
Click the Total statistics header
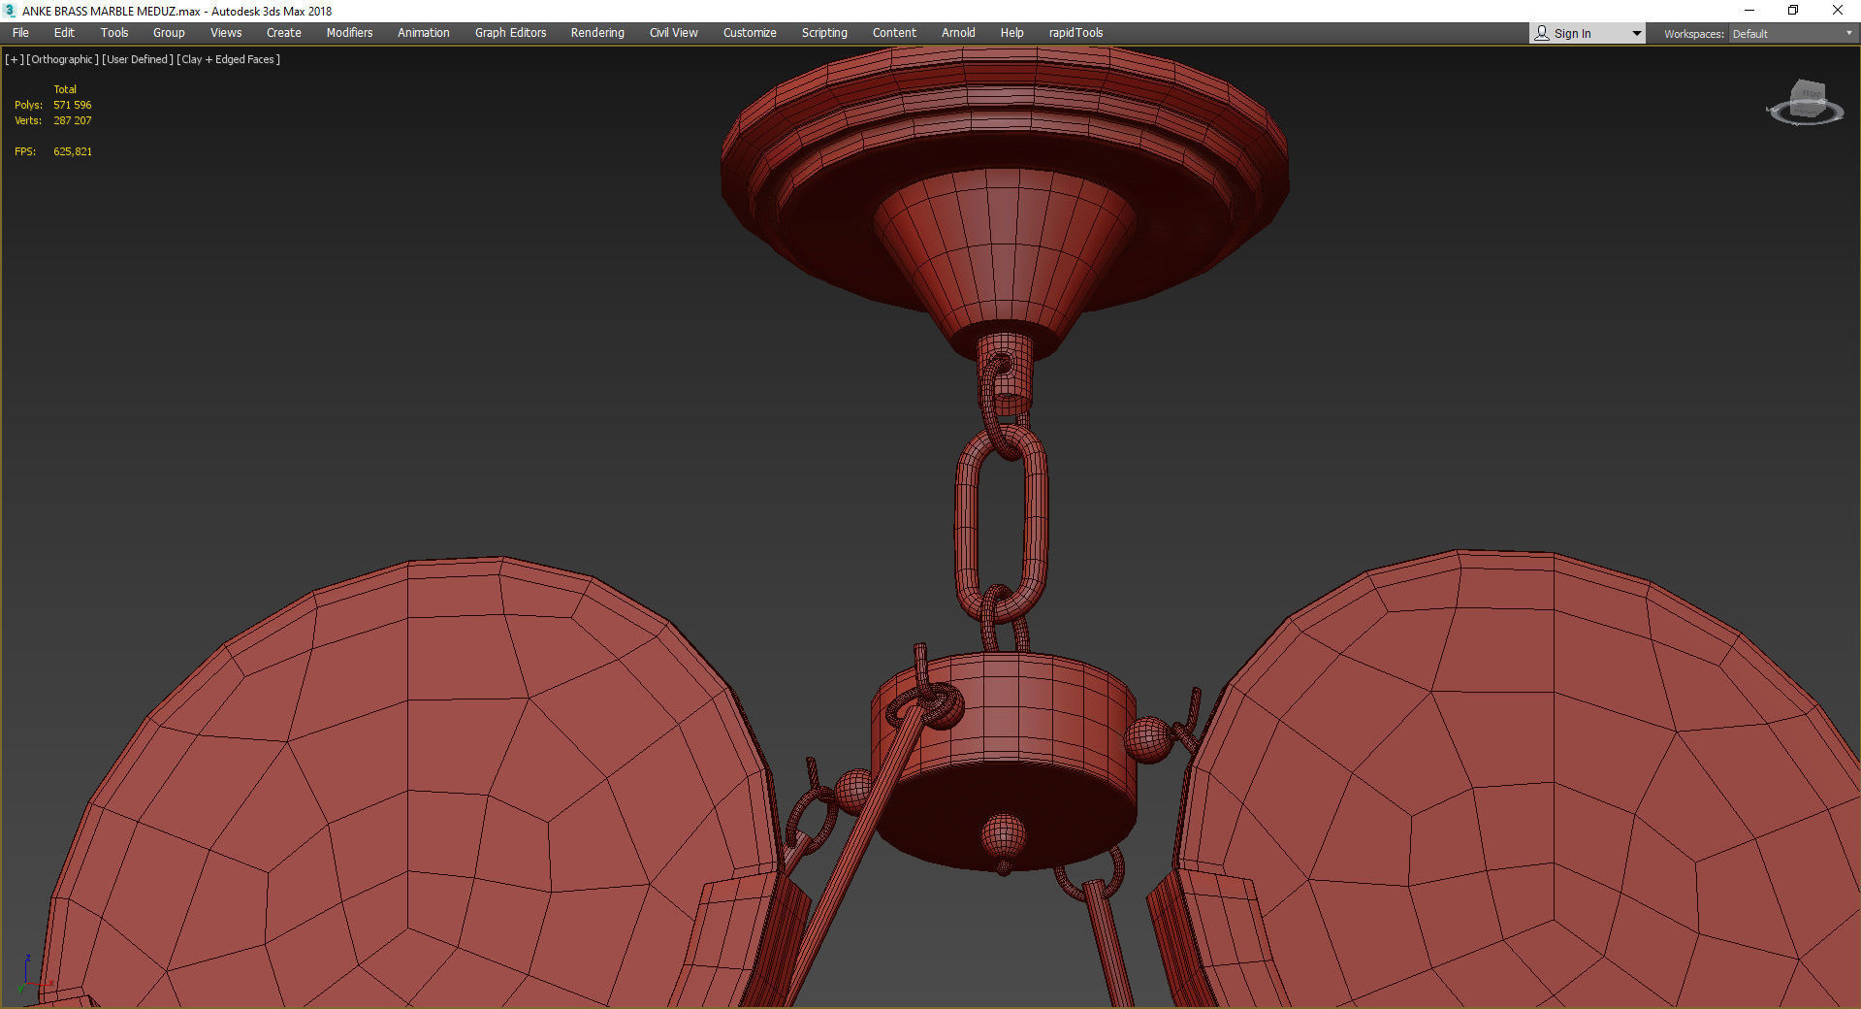[x=65, y=89]
